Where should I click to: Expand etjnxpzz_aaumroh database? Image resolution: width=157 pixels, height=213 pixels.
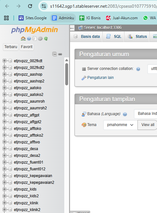(4, 101)
